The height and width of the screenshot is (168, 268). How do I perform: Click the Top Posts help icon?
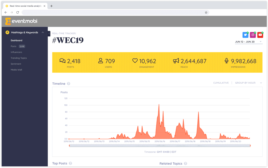coord(70,163)
